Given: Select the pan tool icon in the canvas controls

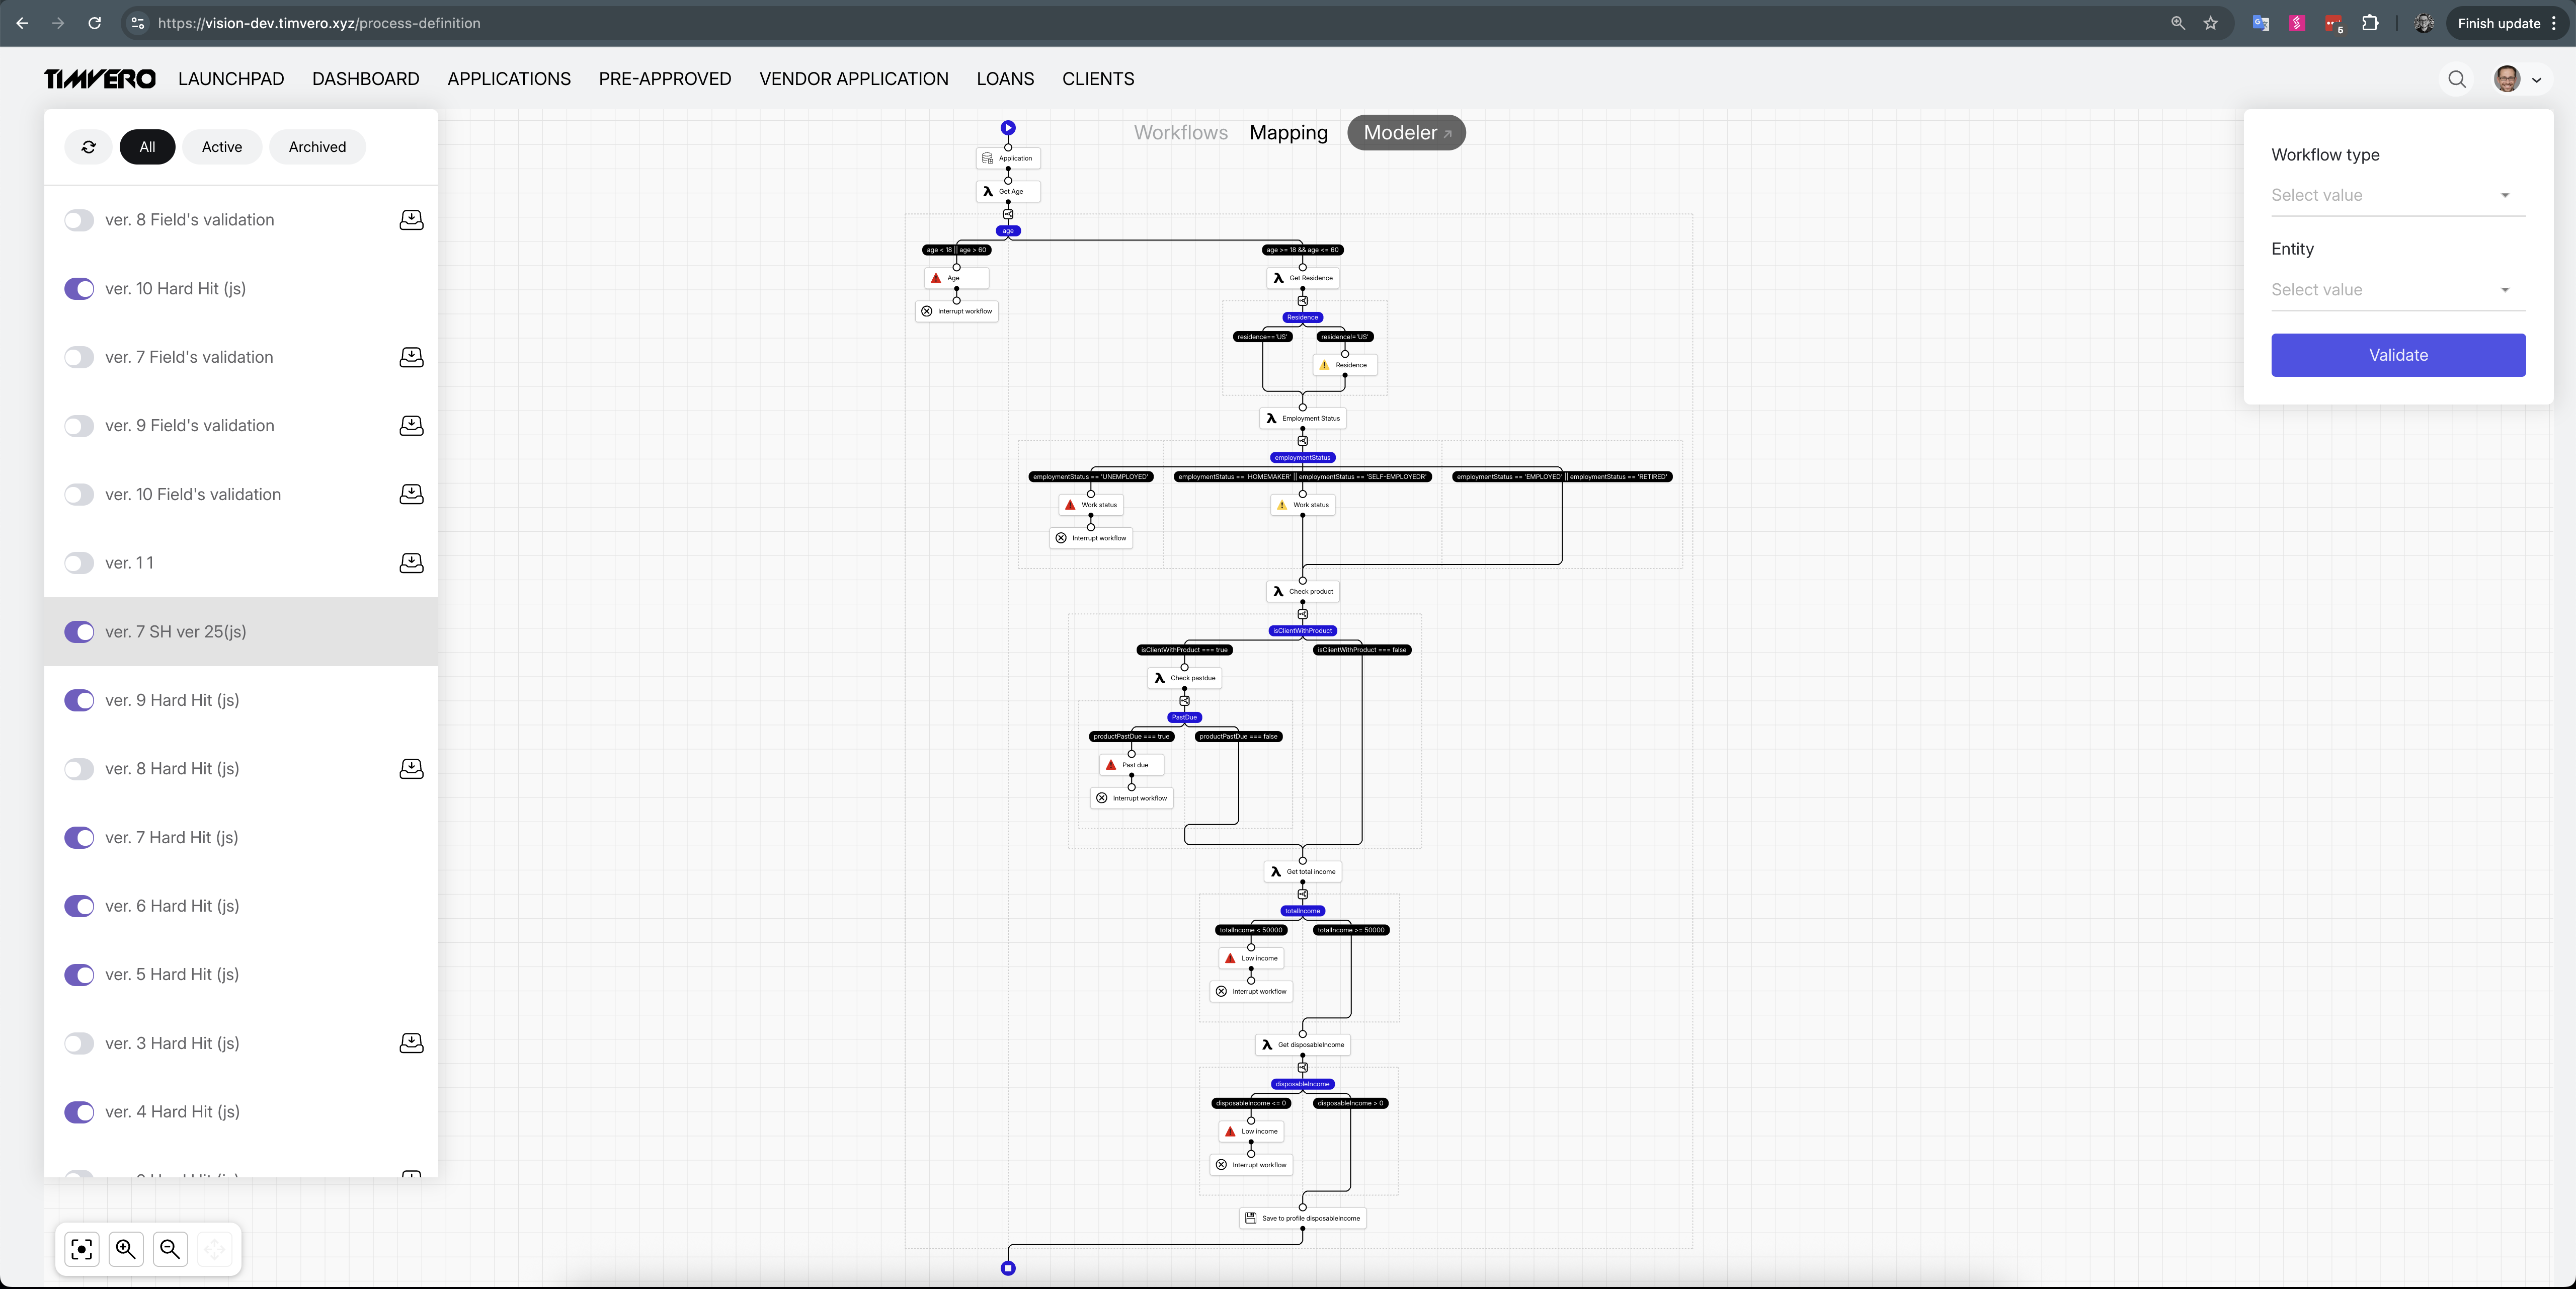Looking at the screenshot, I should tap(214, 1249).
